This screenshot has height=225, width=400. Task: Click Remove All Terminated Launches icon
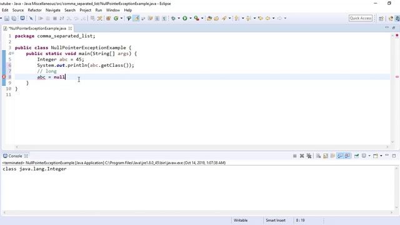(x=309, y=156)
